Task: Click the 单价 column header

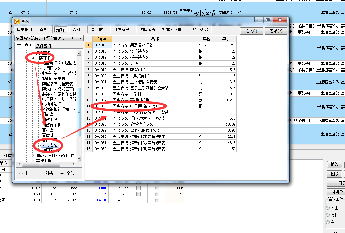Action: (226, 39)
